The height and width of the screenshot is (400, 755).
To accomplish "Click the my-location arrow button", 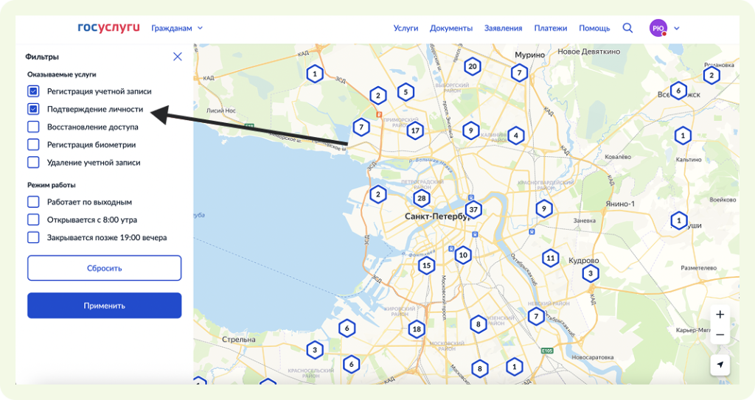I will (720, 365).
